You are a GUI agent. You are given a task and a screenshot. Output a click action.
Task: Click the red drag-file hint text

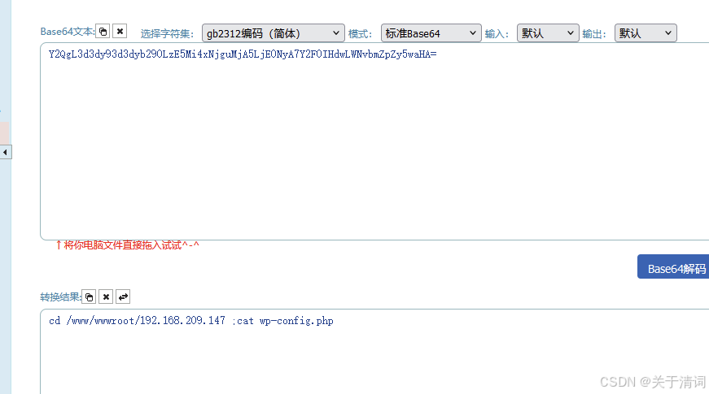pyautogui.click(x=127, y=245)
